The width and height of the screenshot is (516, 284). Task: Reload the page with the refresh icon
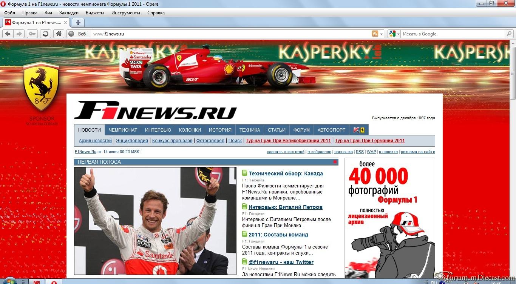45,34
